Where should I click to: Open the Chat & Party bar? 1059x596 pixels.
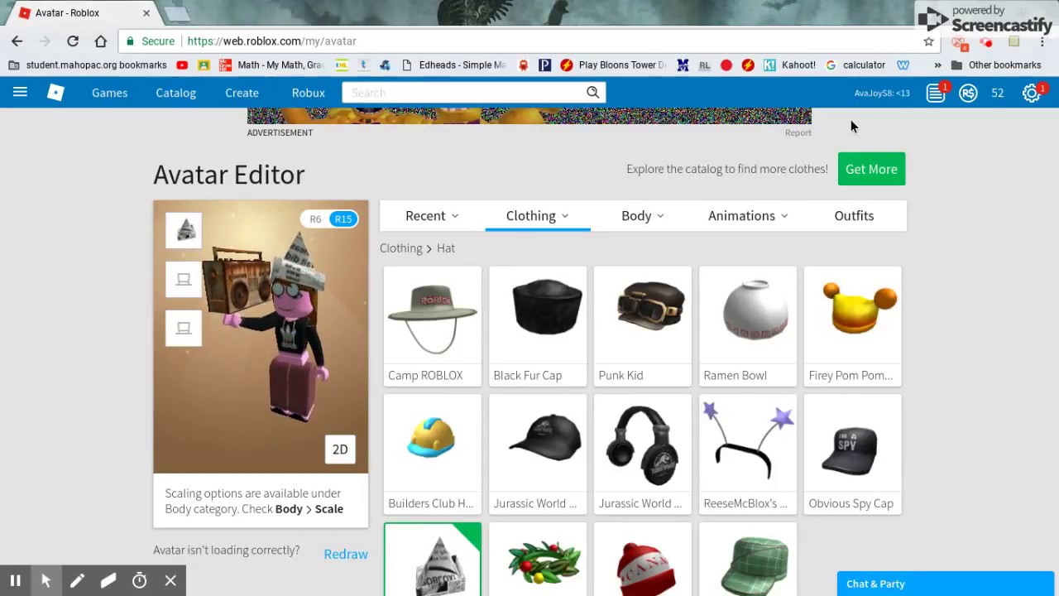[946, 584]
